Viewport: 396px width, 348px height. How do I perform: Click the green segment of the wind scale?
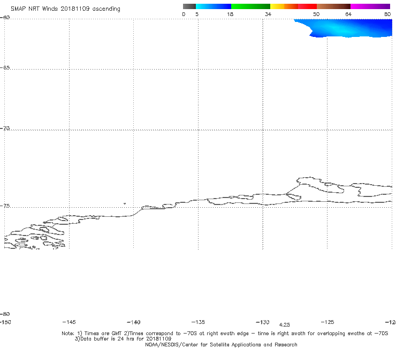click(x=250, y=6)
